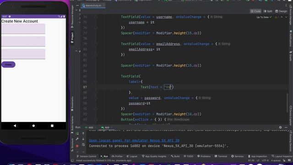
Task: Fold the TextField block at line 74
Action: click(x=96, y=17)
